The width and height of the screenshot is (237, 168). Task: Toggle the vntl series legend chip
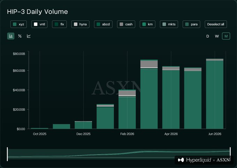coord(39,24)
